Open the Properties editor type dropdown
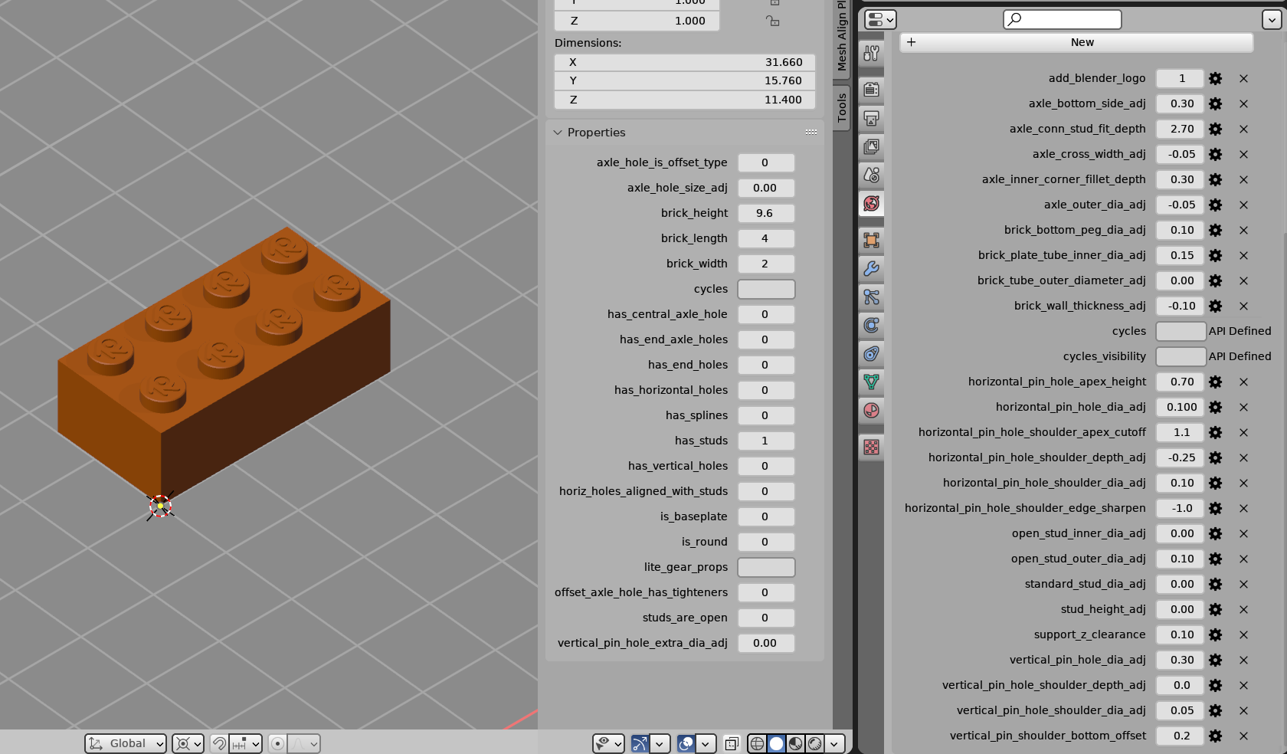 880,19
